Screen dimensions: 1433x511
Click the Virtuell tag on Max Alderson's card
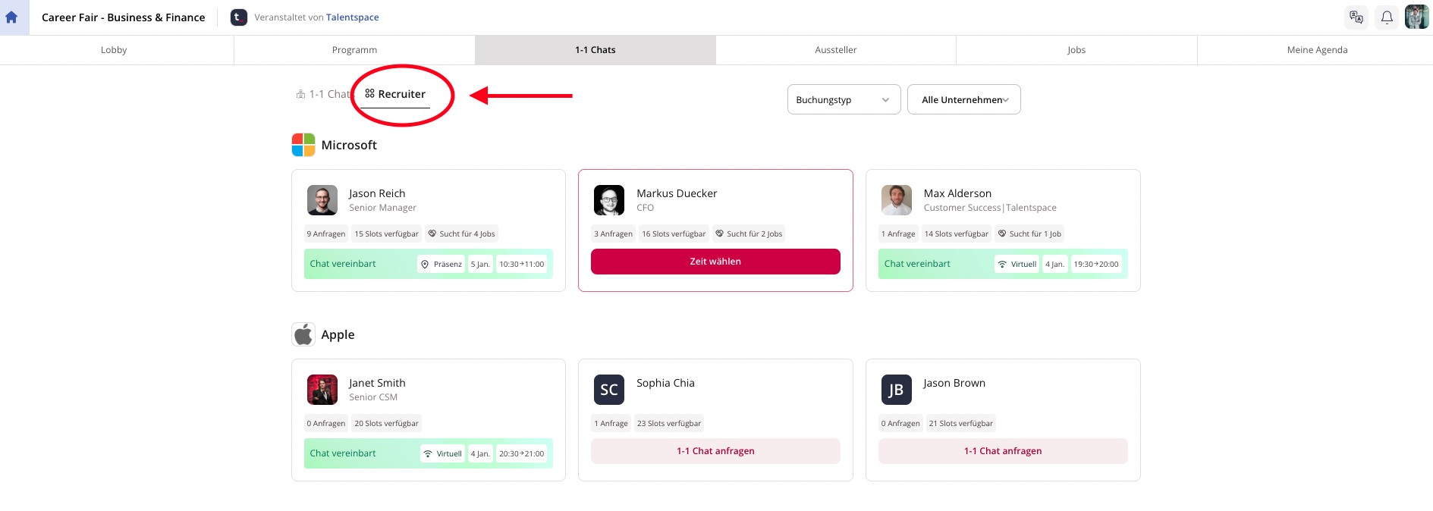pos(1017,264)
